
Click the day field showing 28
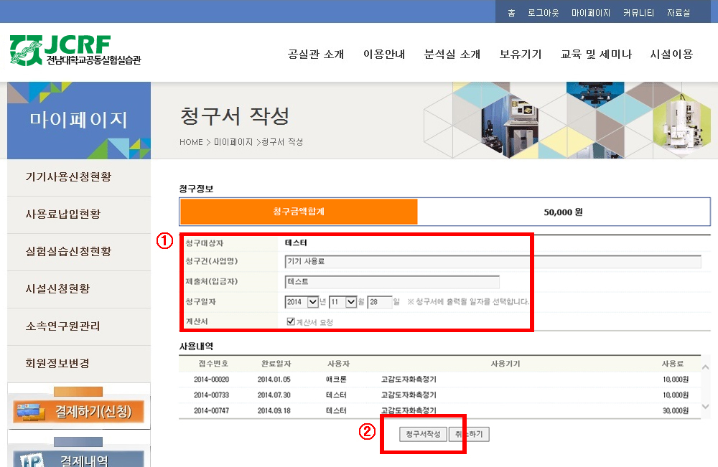pos(379,302)
